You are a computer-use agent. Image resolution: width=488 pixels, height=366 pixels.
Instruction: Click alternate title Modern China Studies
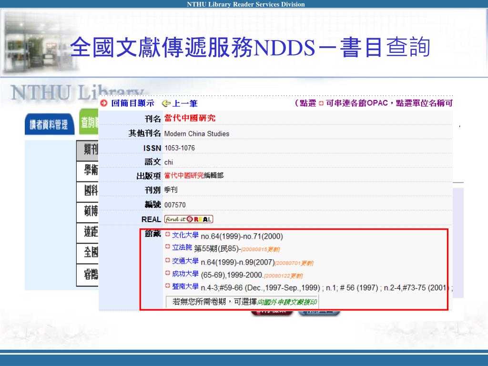point(197,133)
